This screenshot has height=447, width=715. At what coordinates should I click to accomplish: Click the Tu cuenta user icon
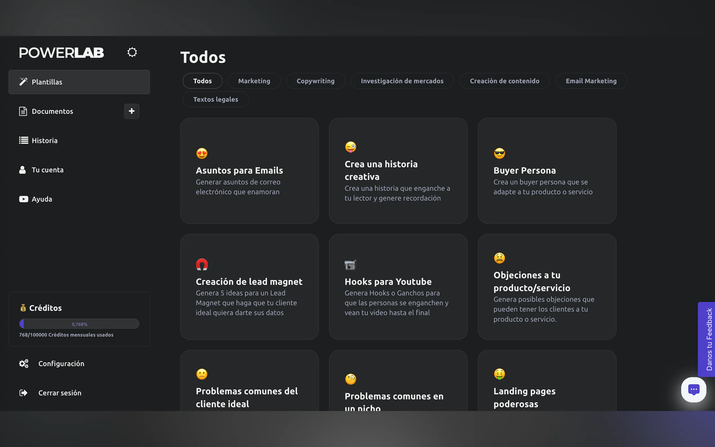(23, 170)
